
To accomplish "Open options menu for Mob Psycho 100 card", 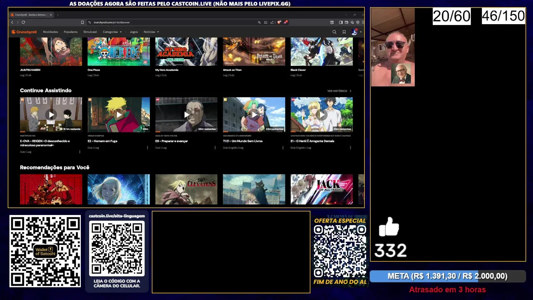I will 80,152.
